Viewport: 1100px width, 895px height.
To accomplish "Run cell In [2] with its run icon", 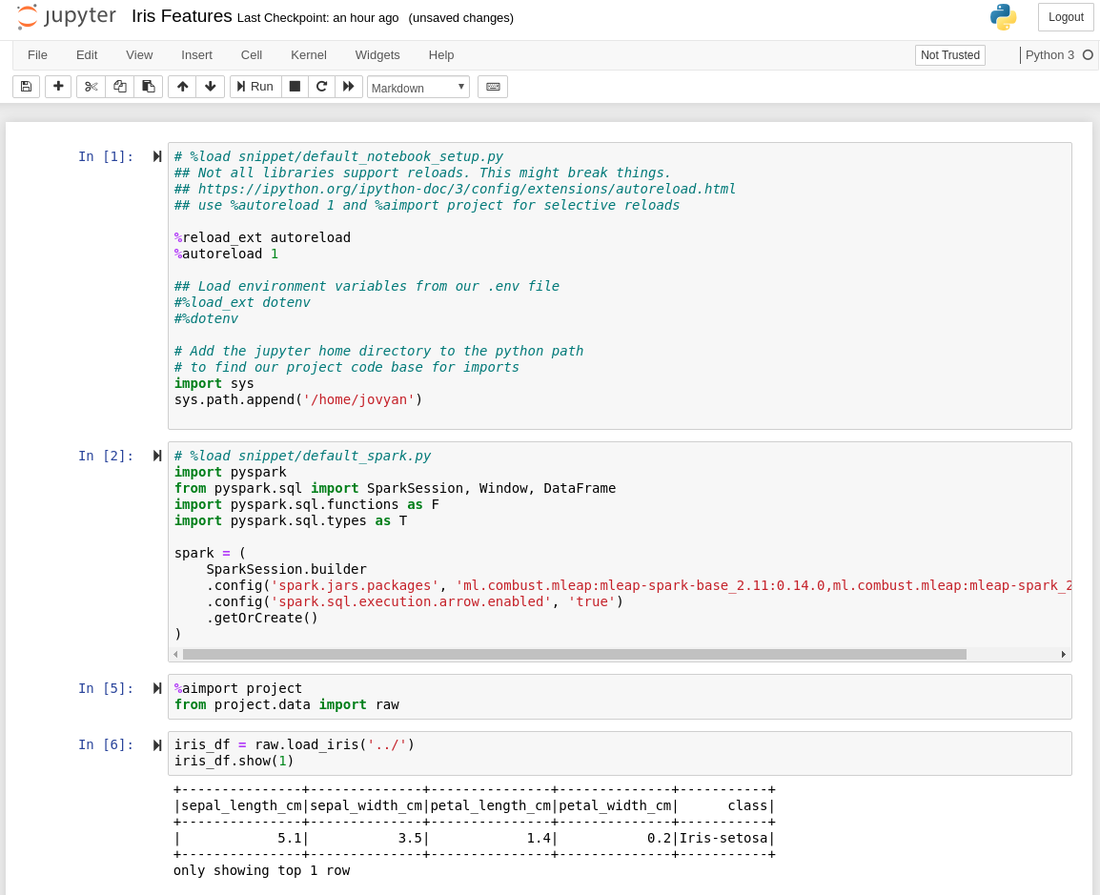I will click(157, 456).
